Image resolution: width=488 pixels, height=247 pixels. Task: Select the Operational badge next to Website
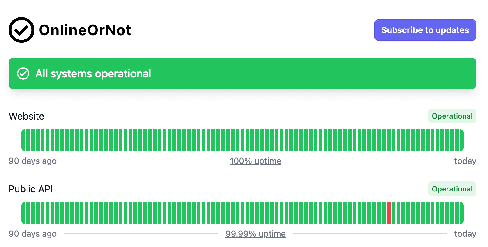pos(452,116)
